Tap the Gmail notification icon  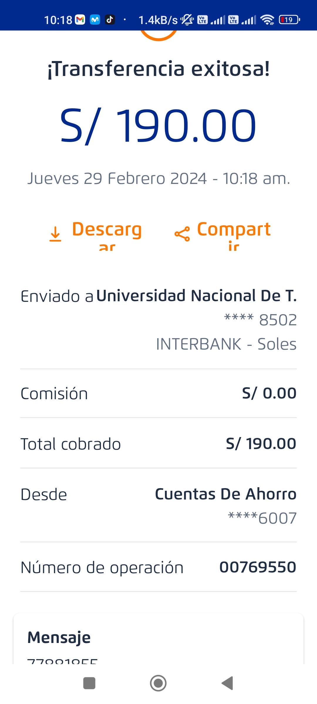80,20
